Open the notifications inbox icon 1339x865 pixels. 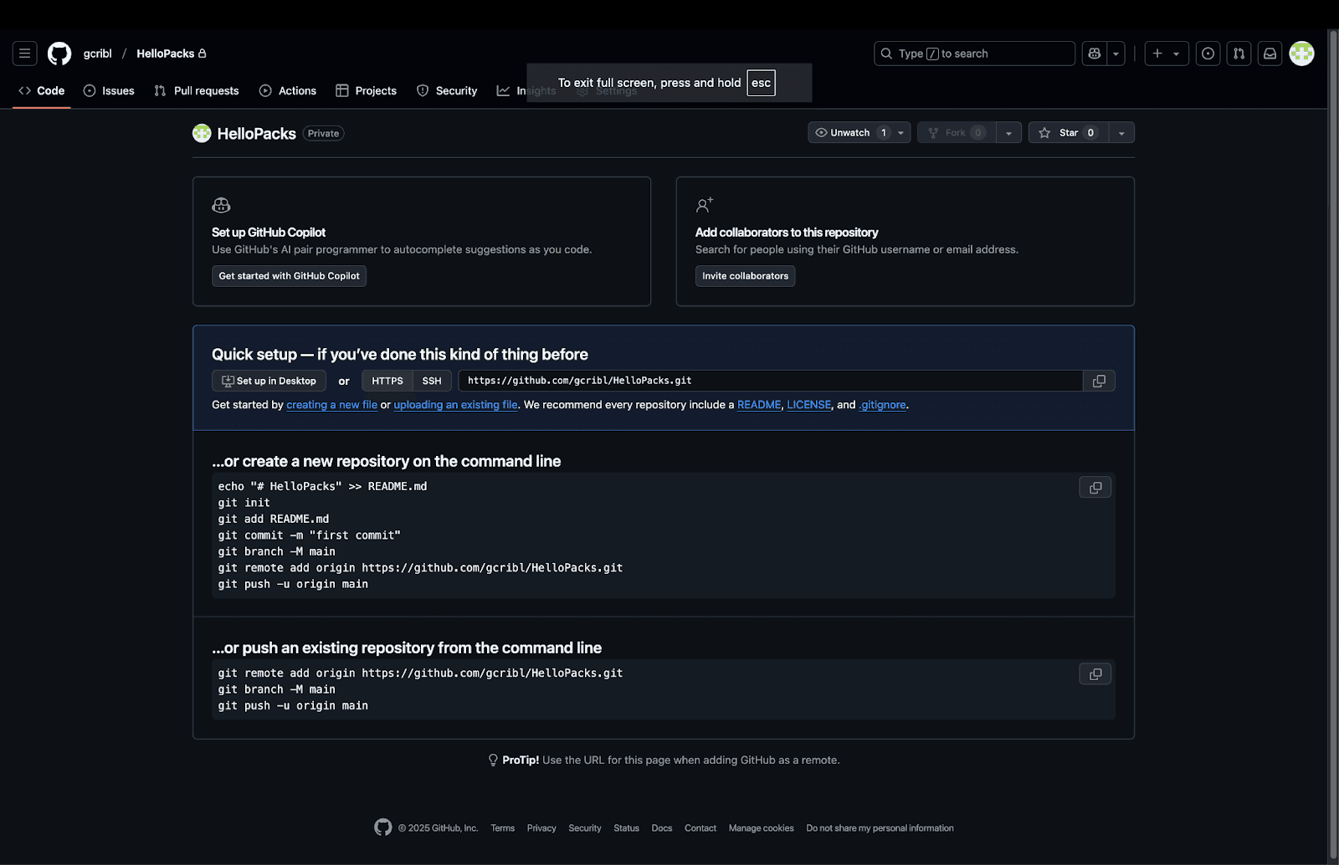[1270, 54]
